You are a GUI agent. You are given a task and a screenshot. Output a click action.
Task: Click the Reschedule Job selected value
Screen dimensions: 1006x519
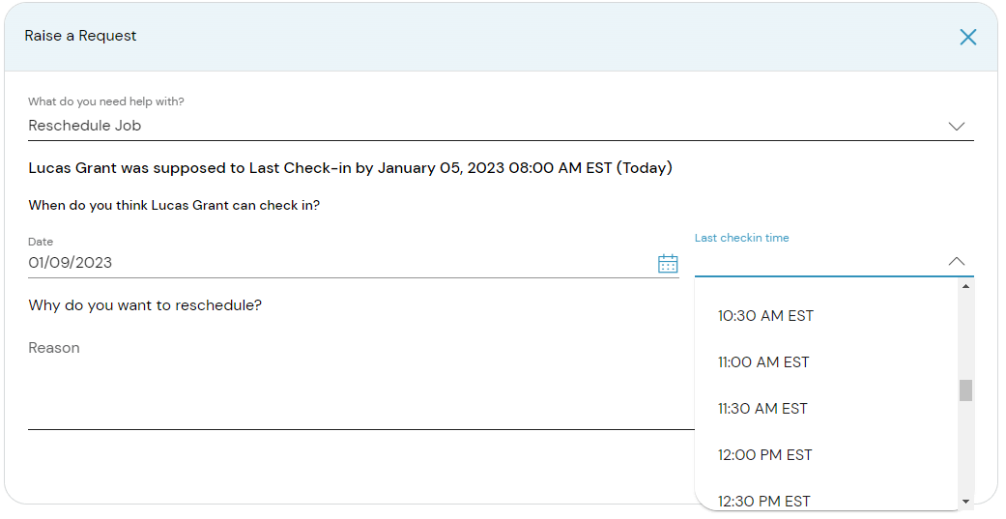87,126
